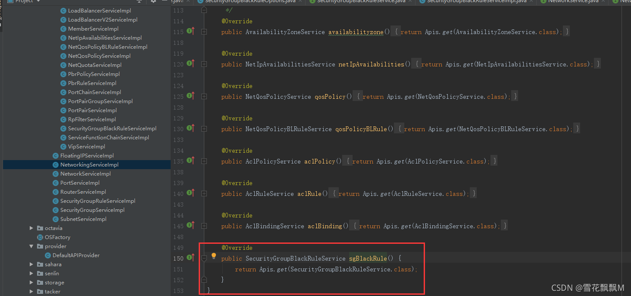The height and width of the screenshot is (296, 631).
Task: Click the override gutter icon for aclRule()
Action: tap(190, 193)
